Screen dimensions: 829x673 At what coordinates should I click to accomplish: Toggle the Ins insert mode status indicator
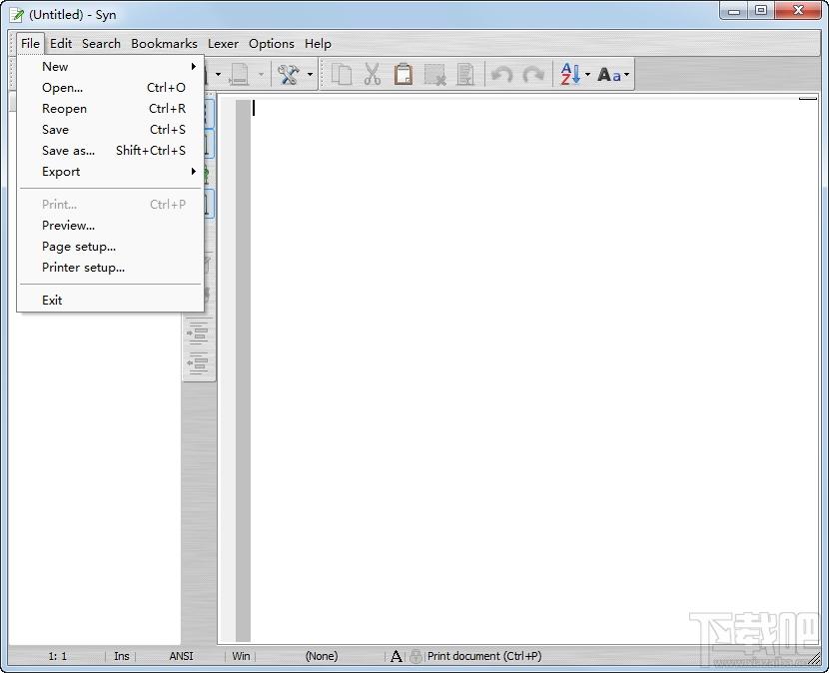pos(121,656)
